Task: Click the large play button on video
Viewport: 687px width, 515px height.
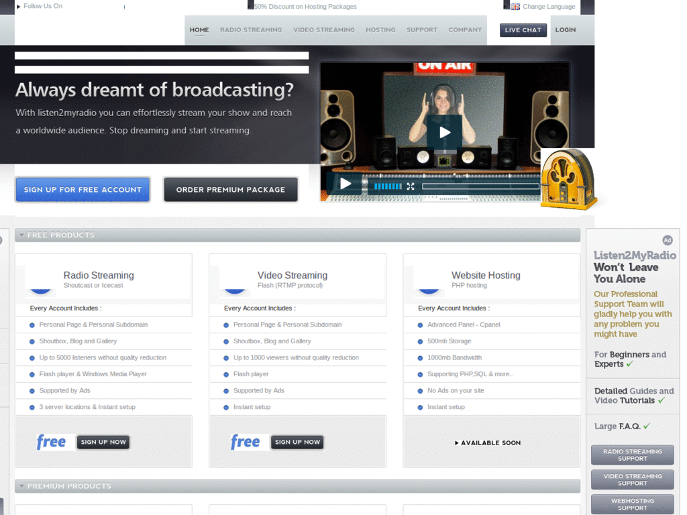Action: click(444, 132)
